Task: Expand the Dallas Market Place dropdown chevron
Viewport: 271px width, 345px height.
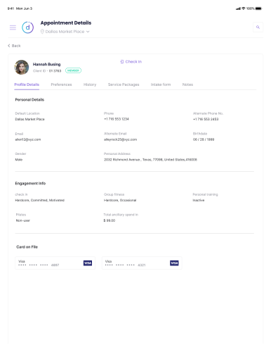Action: 88,32
